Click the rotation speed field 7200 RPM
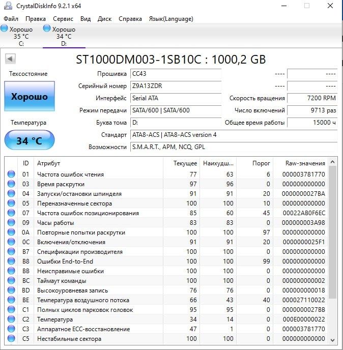Screen dimensions: 343x350 [x=312, y=98]
